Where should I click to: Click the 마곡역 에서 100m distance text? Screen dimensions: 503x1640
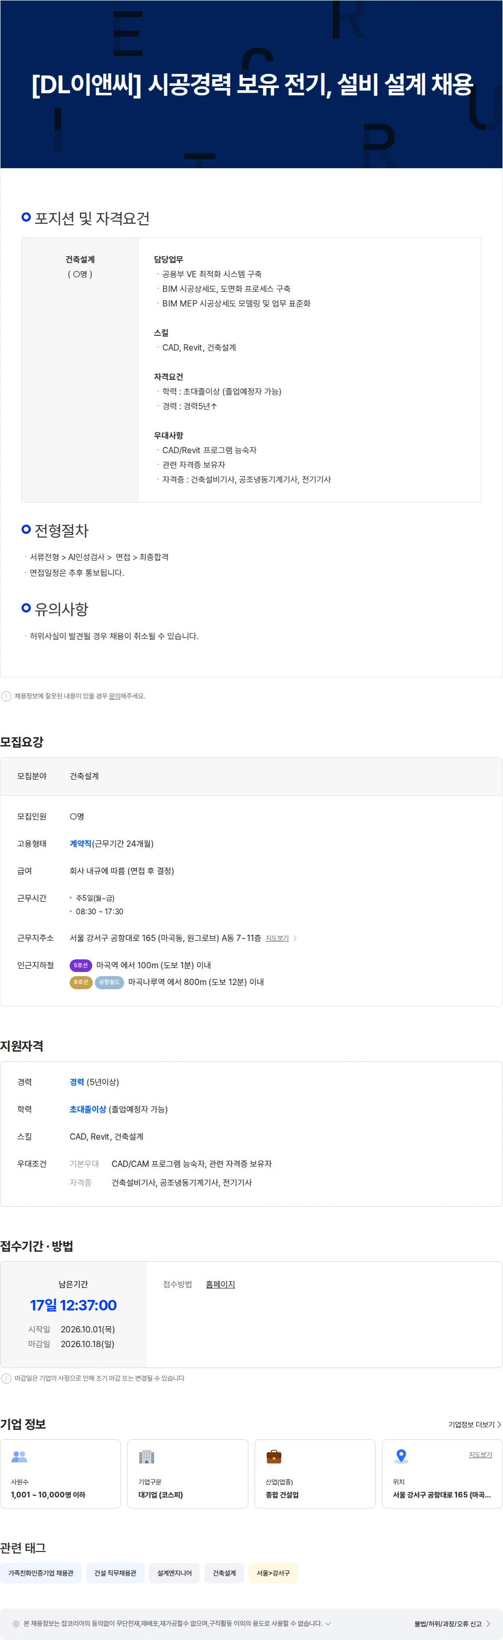coord(154,965)
